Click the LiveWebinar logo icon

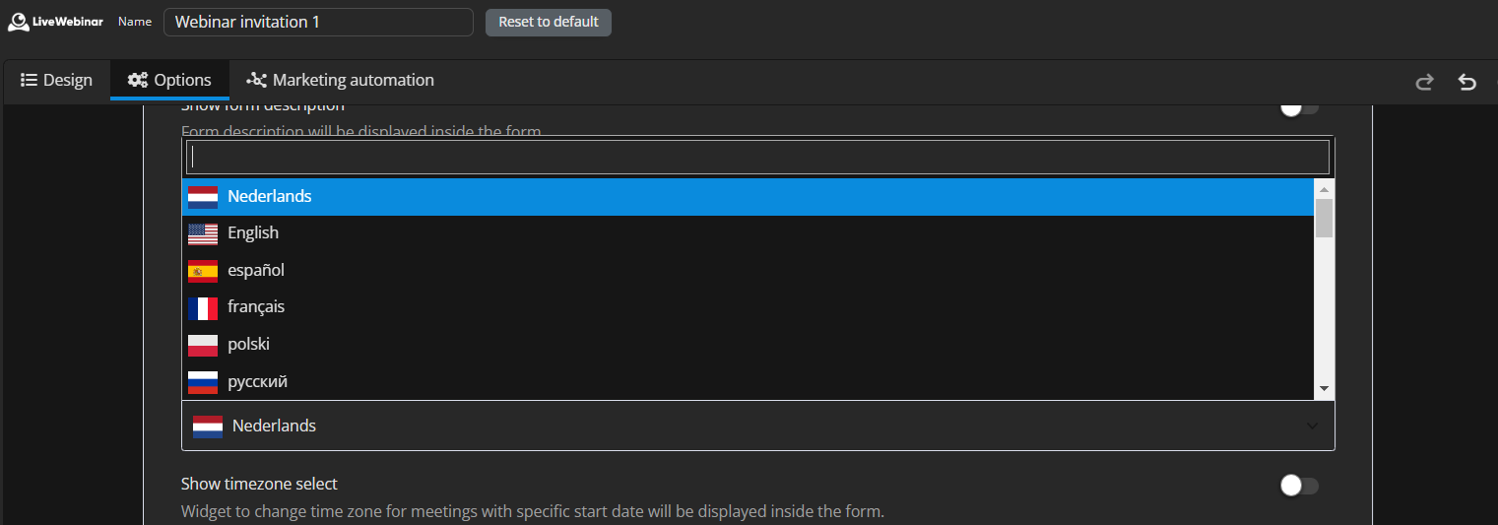coord(18,22)
